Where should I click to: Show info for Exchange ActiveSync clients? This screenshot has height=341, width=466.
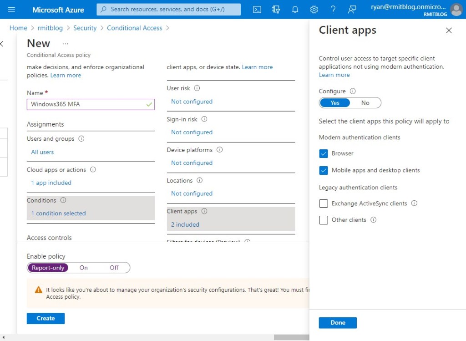(x=414, y=203)
